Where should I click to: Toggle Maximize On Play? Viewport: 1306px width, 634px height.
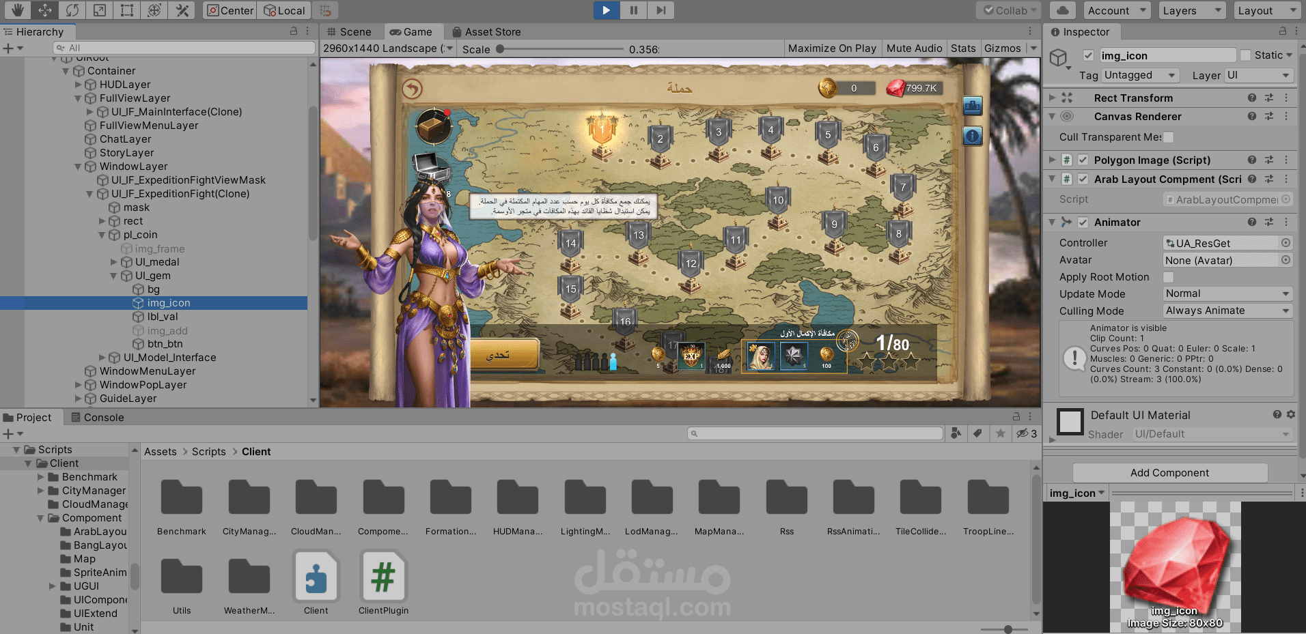point(832,48)
